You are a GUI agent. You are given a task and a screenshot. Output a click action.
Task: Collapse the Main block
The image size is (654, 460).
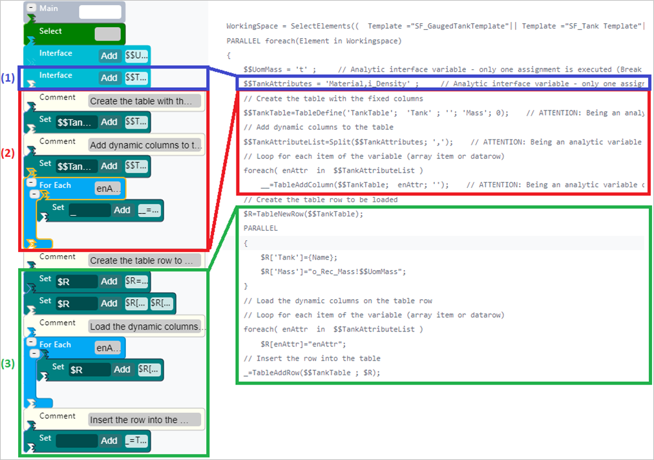point(31,8)
